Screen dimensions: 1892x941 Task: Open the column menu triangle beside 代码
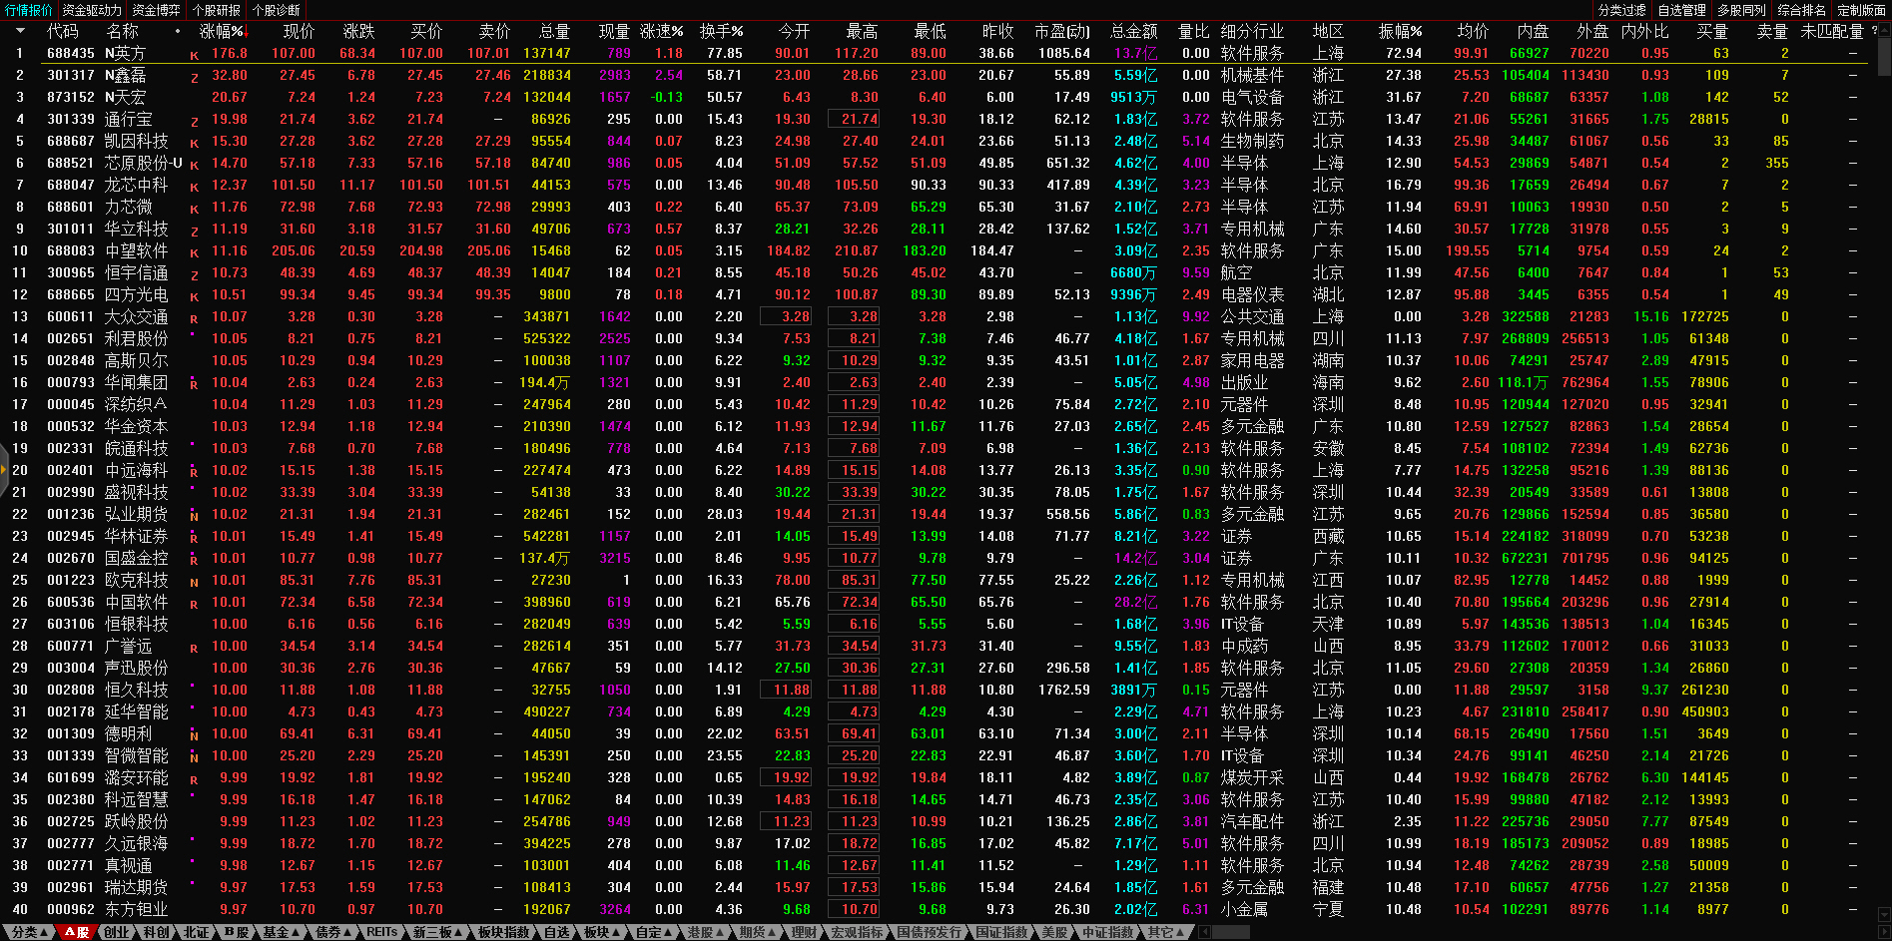point(19,31)
